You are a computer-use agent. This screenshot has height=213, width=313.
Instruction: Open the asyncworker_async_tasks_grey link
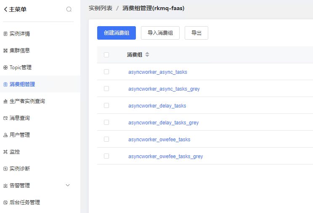pyautogui.click(x=164, y=89)
